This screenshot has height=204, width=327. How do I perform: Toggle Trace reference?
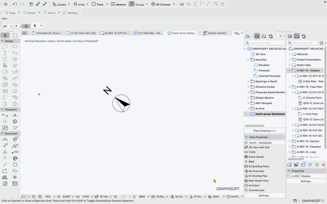pyautogui.click(x=97, y=4)
